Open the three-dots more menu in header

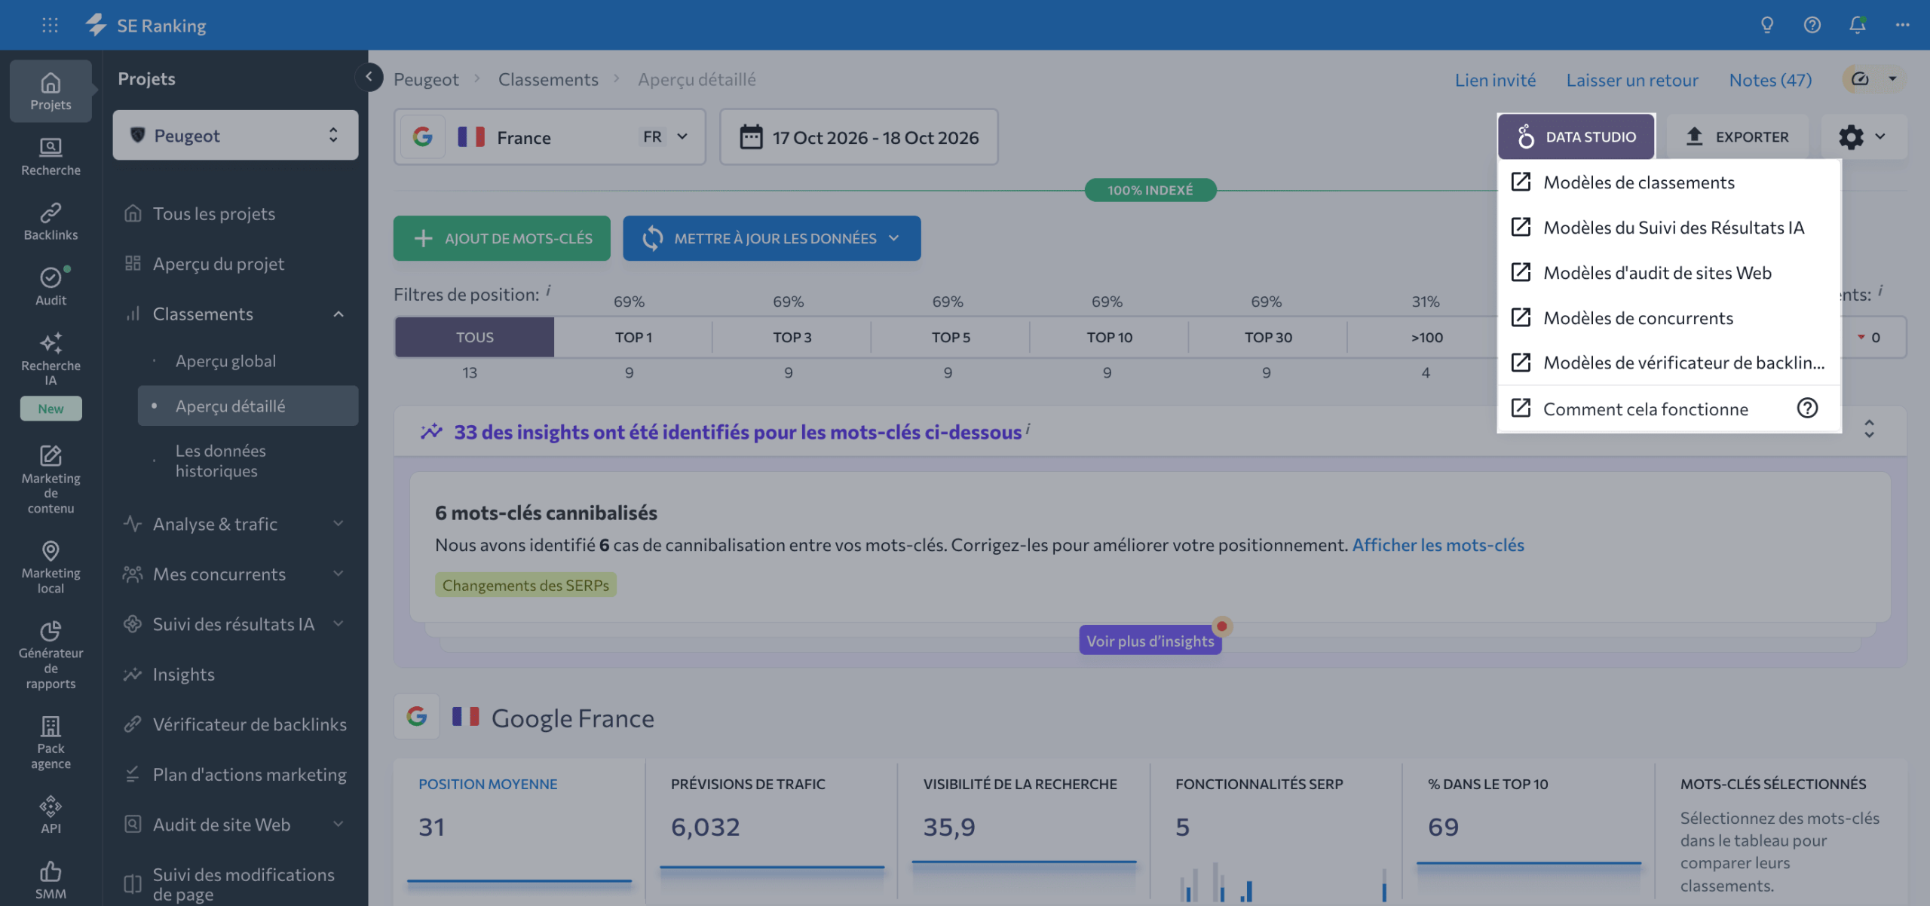click(1902, 25)
